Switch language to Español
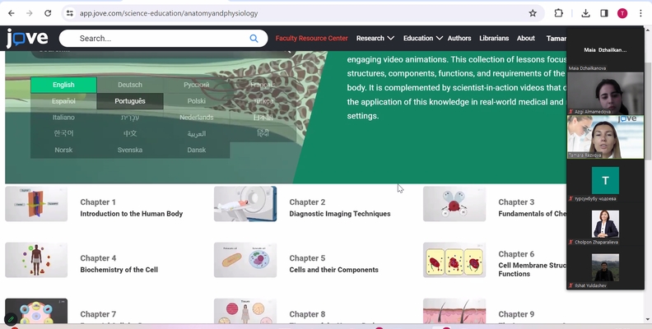 [63, 101]
